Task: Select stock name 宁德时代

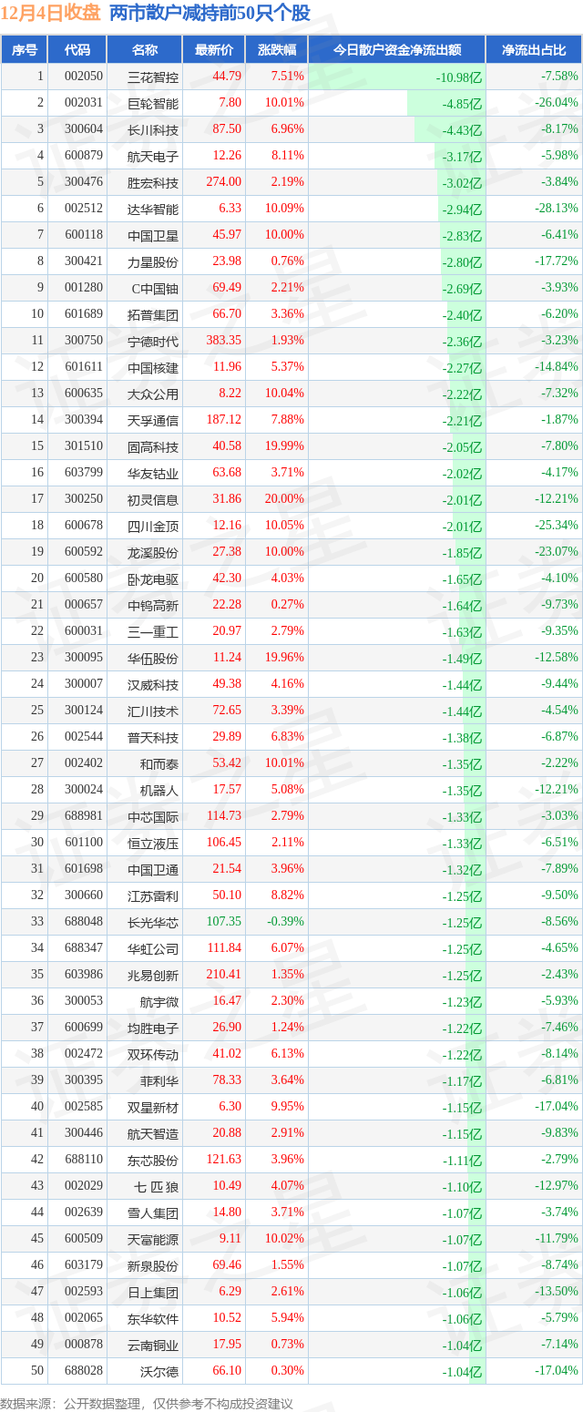Action: (x=153, y=341)
